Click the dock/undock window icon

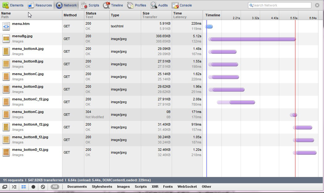(x=5, y=187)
